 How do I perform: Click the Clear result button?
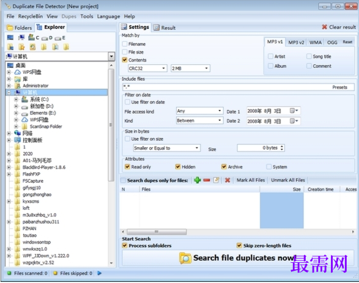339,27
